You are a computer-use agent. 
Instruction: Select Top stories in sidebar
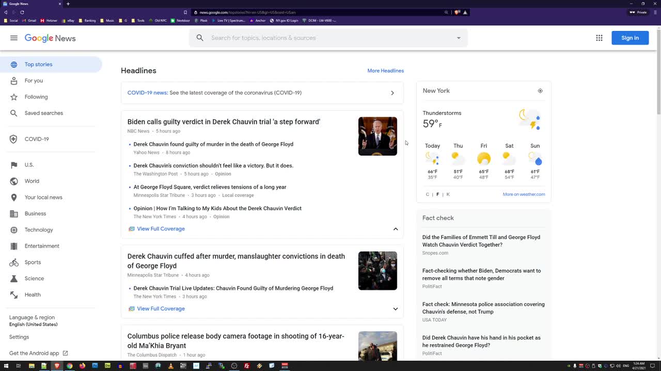coord(51,64)
